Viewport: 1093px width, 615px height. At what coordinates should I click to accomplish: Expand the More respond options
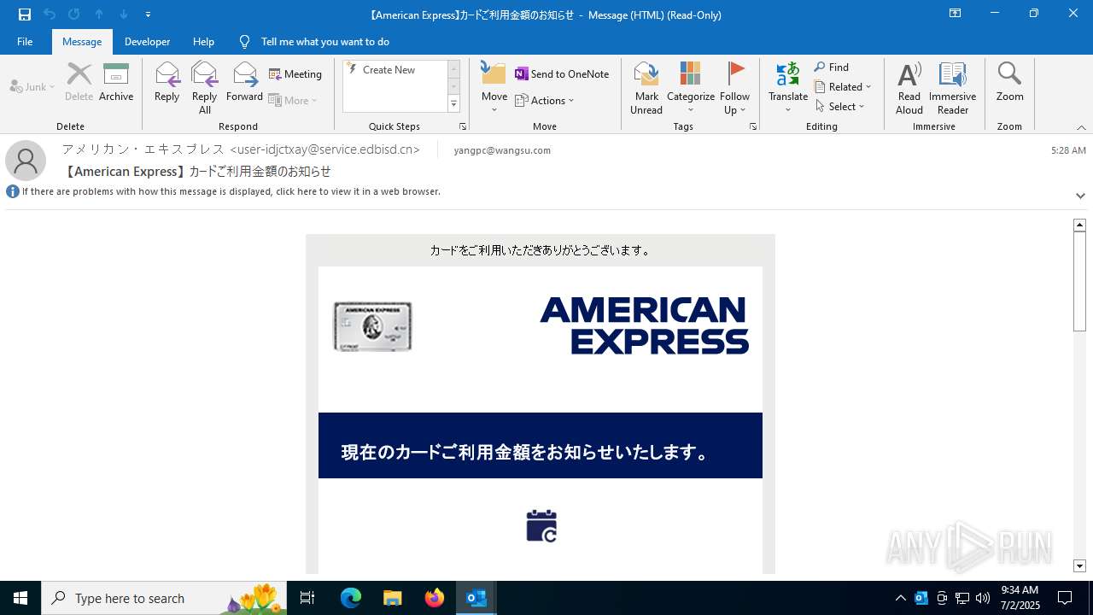coord(293,100)
